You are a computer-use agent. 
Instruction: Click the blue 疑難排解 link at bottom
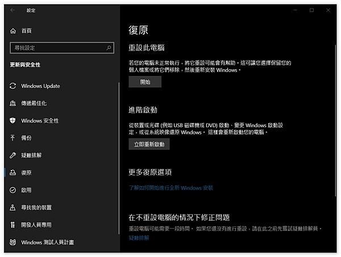coord(139,238)
